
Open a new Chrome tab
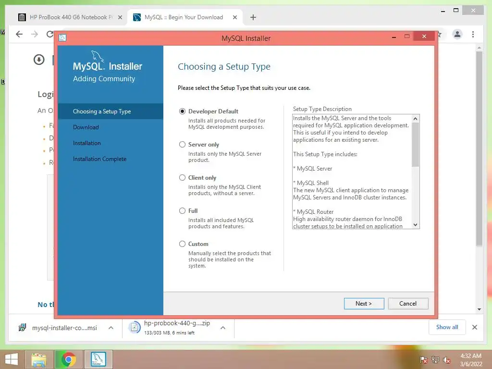pos(253,17)
